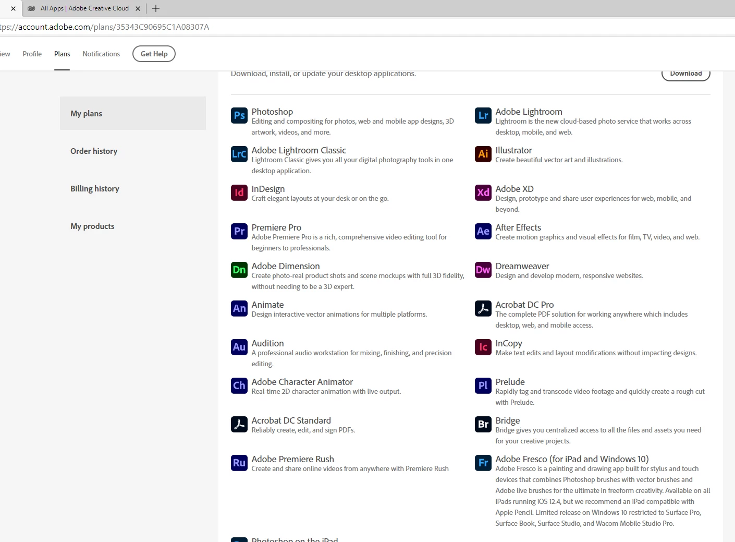Select My plans in sidebar
Image resolution: width=735 pixels, height=542 pixels.
coord(133,113)
